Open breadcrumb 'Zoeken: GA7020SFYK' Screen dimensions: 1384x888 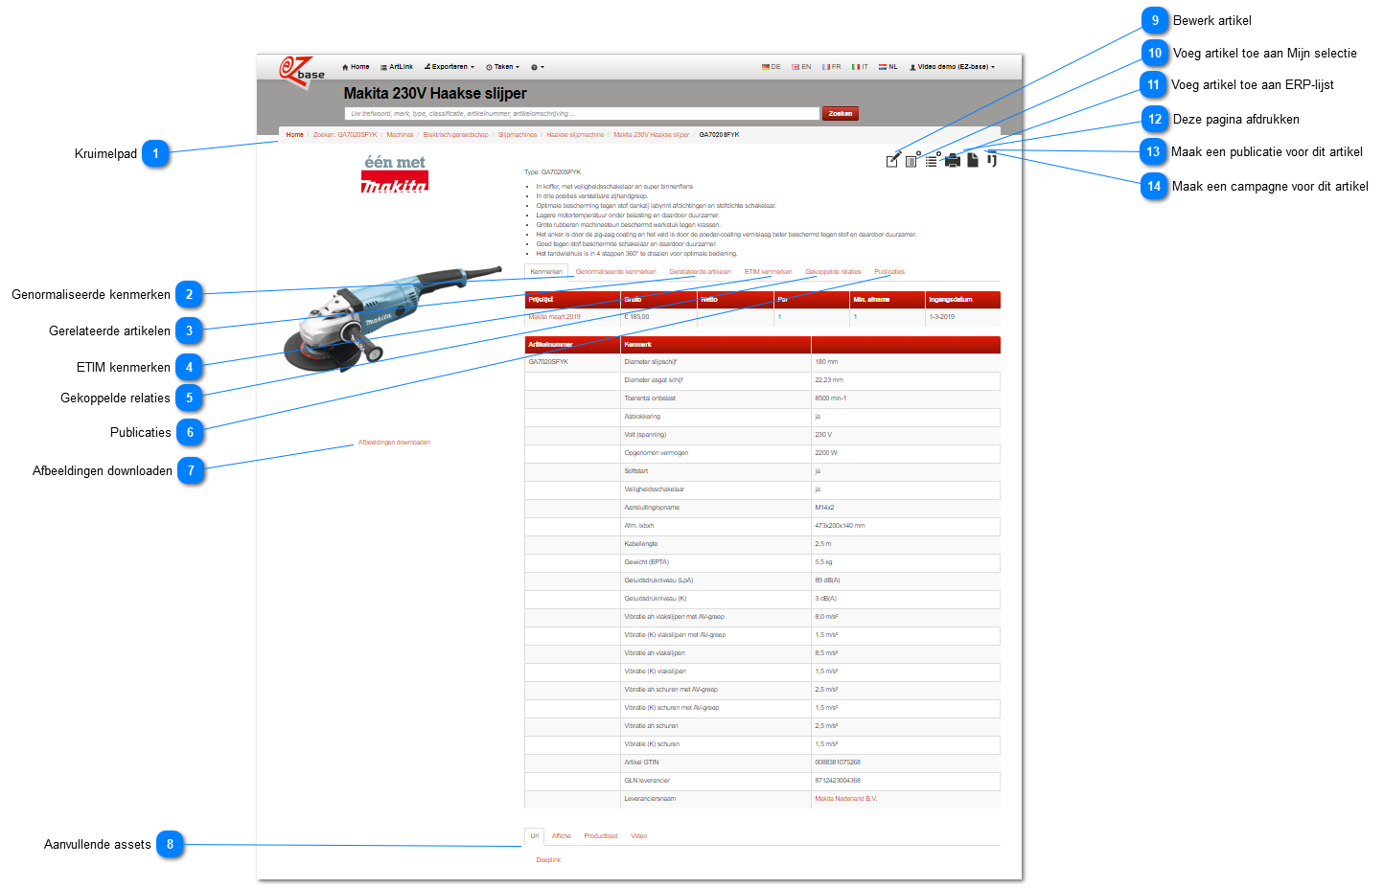coord(345,135)
